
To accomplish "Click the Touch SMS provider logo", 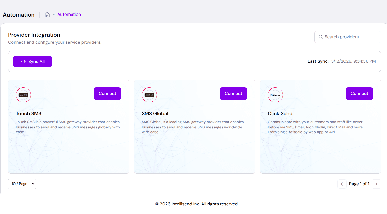I will 23,95.
